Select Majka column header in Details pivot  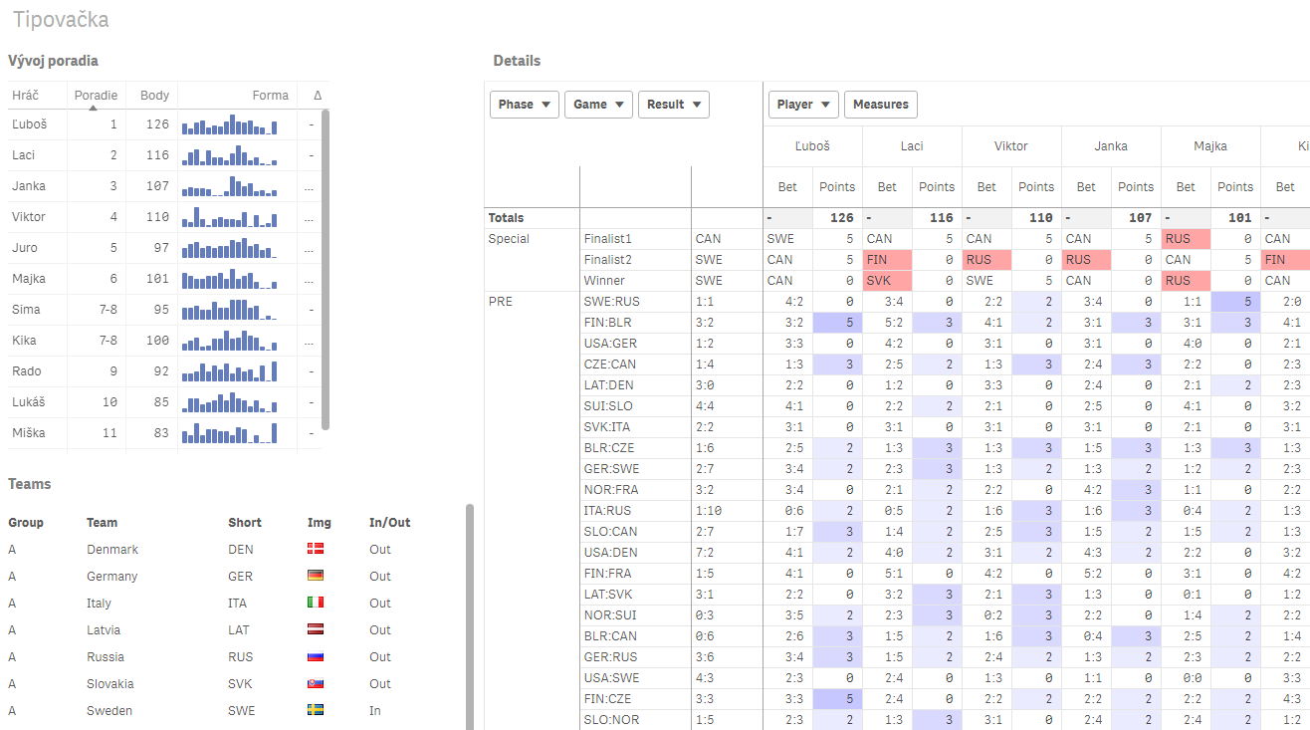(1210, 145)
